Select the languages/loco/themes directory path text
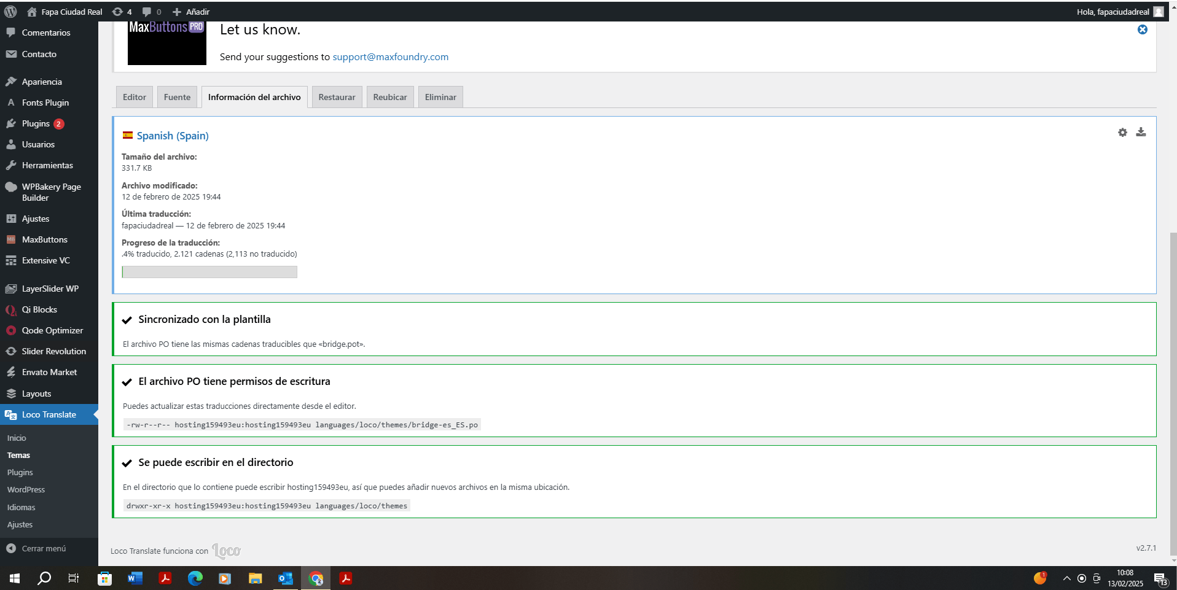1177x590 pixels. point(267,506)
